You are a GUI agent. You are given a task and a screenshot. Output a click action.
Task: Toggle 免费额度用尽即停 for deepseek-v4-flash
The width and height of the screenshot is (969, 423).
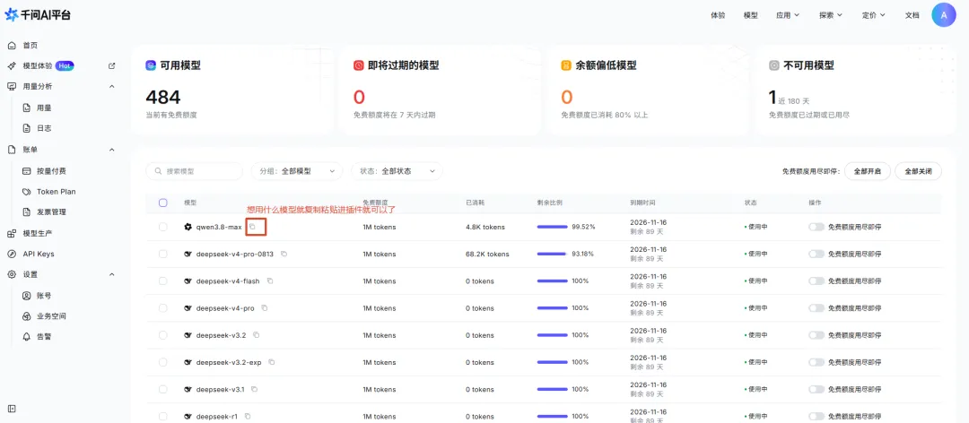point(816,281)
